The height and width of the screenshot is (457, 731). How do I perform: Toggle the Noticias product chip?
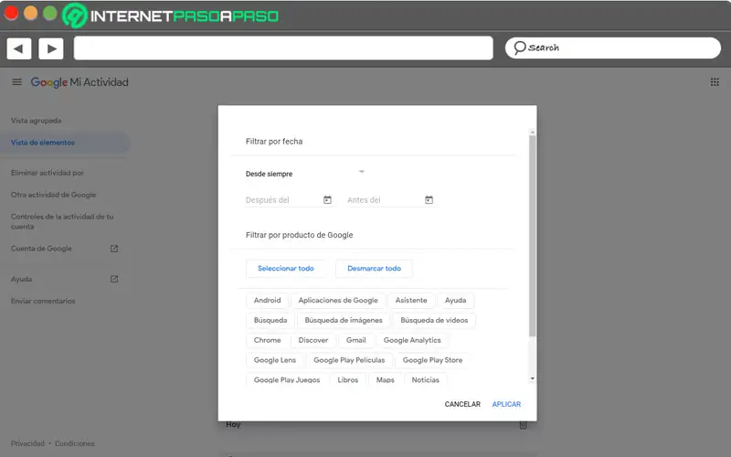(x=425, y=379)
